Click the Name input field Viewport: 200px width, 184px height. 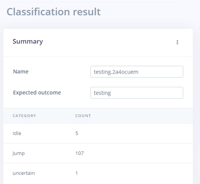point(137,72)
